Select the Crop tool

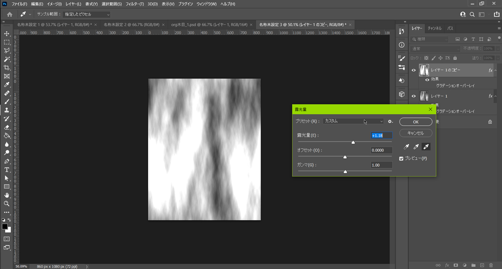(7, 68)
